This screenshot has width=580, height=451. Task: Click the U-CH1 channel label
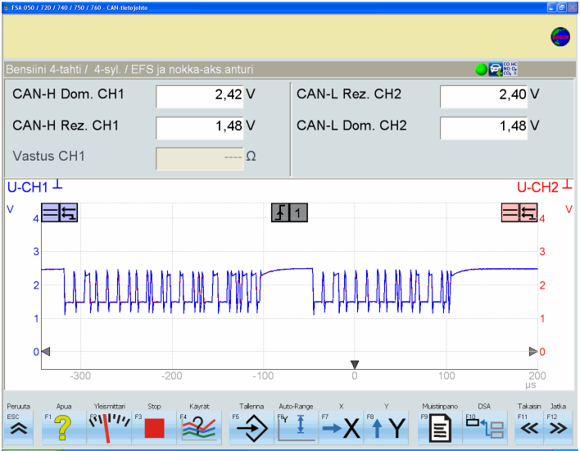click(x=27, y=187)
